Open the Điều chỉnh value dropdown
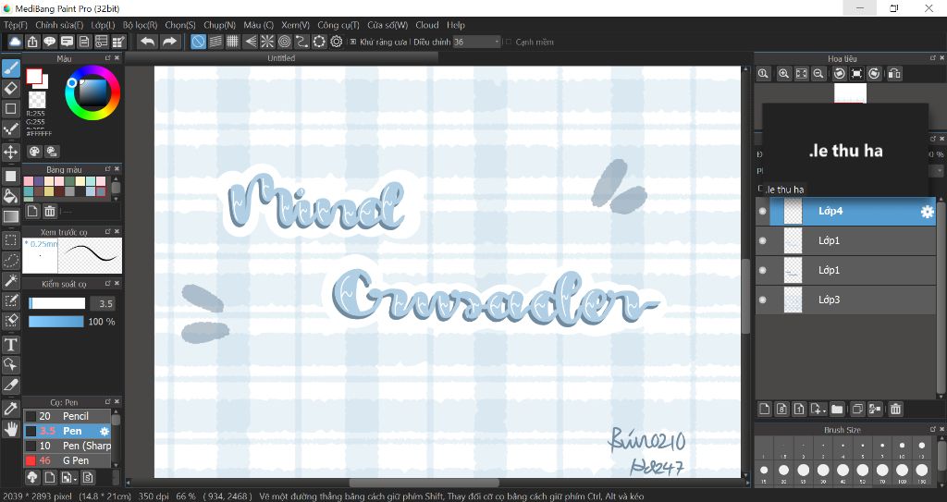This screenshot has width=947, height=502. click(x=497, y=42)
